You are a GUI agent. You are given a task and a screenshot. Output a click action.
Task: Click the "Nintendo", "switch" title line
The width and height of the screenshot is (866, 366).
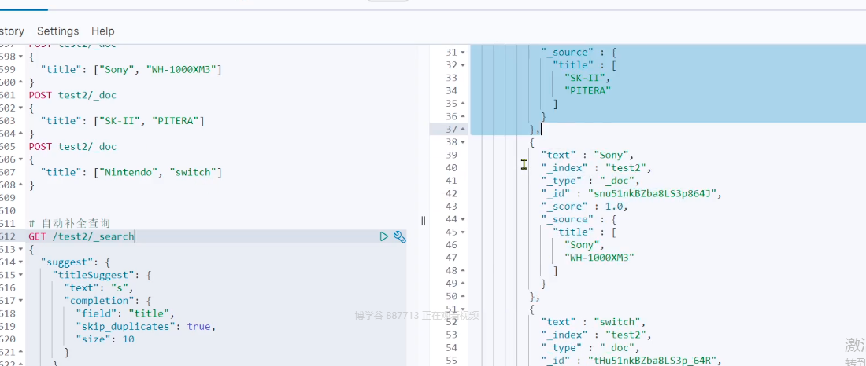pos(131,173)
